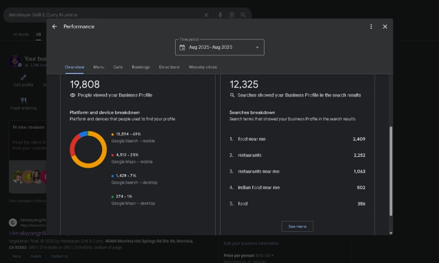Switch to the Calls tab
The width and height of the screenshot is (439, 263).
click(x=118, y=67)
